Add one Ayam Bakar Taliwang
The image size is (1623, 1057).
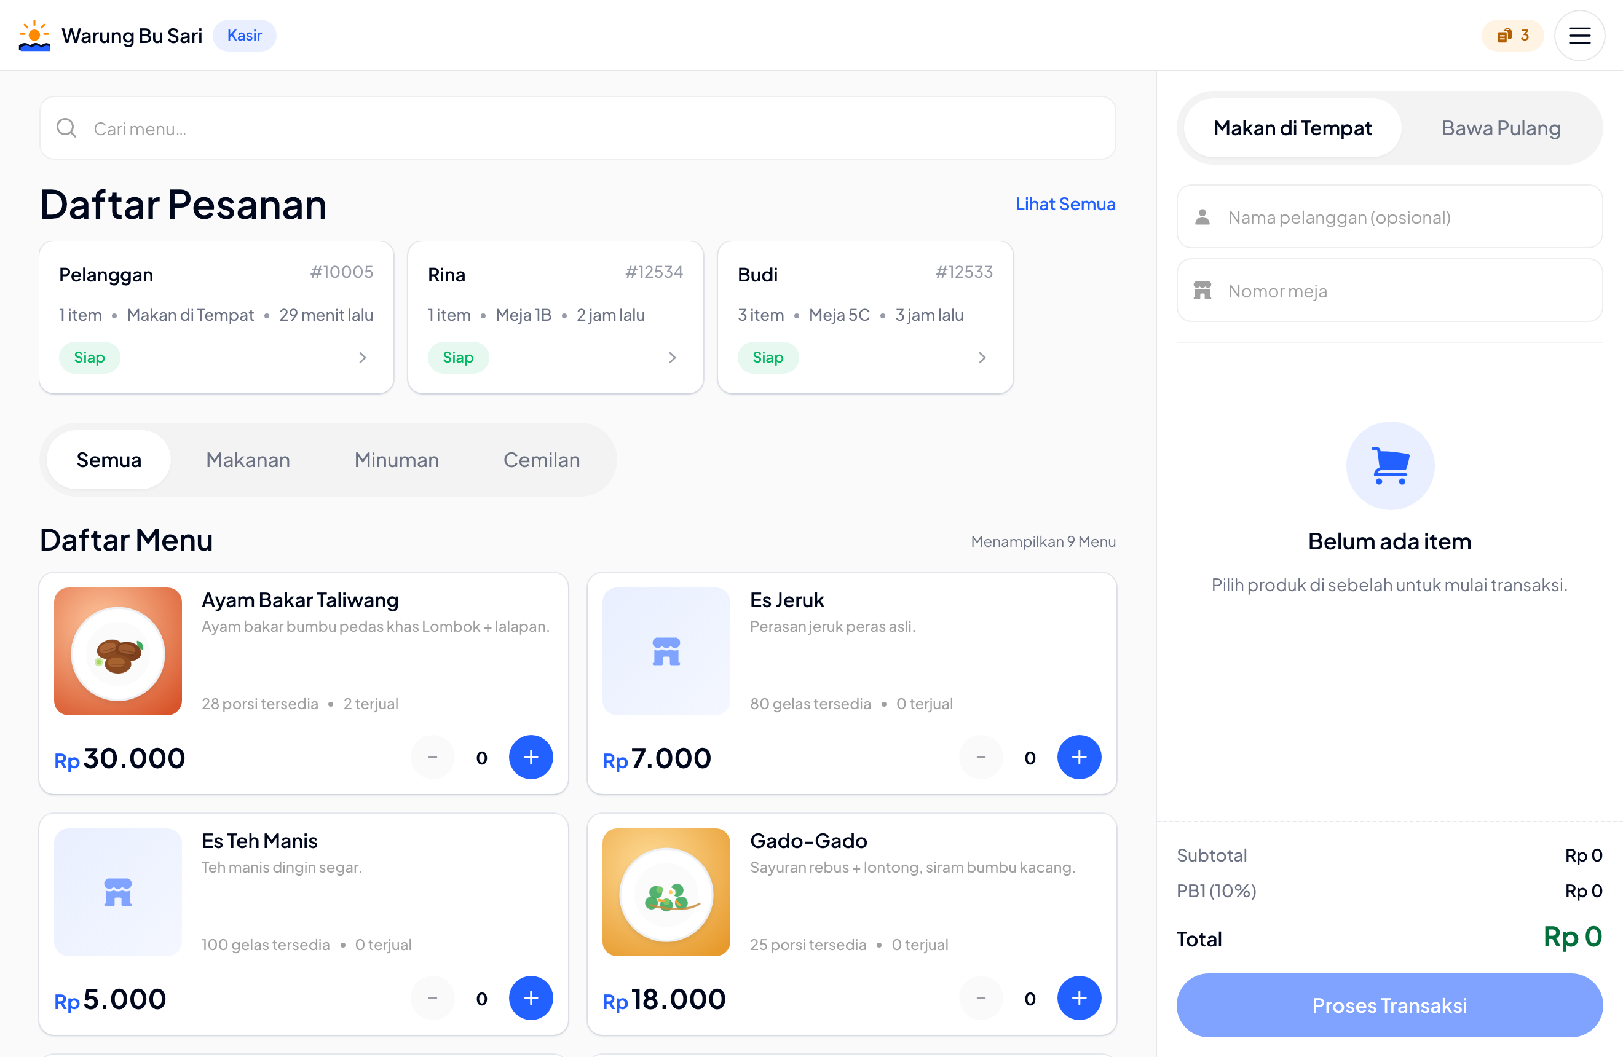(x=531, y=757)
